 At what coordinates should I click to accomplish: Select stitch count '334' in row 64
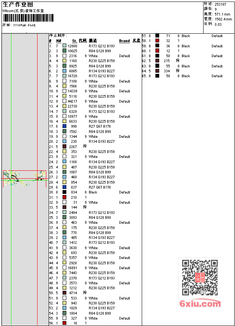point(167,71)
